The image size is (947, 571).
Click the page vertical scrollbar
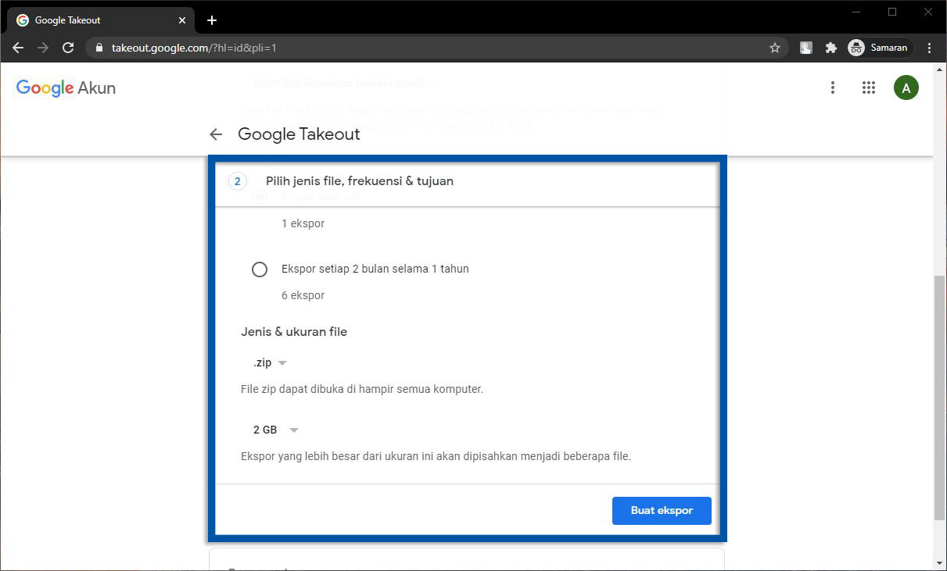click(939, 398)
